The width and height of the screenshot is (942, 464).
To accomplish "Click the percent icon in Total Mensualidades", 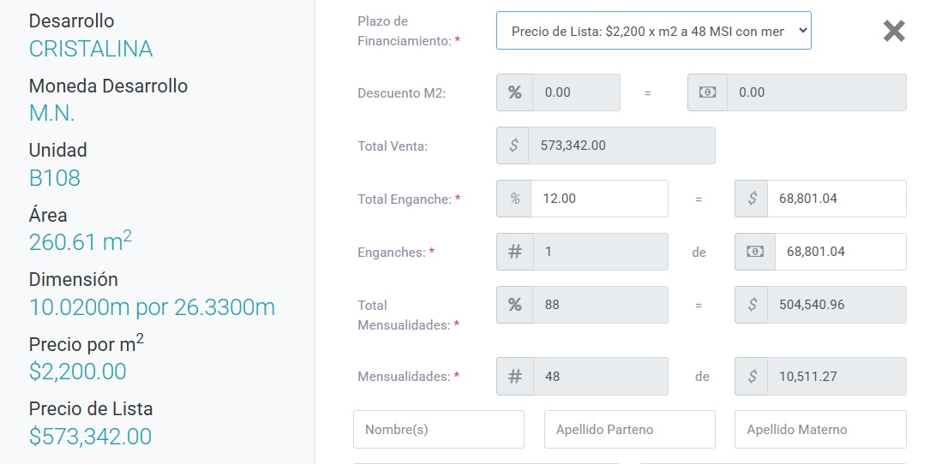I will [x=515, y=304].
